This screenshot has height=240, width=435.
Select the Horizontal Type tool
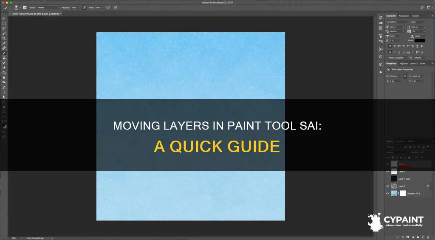pos(4,93)
